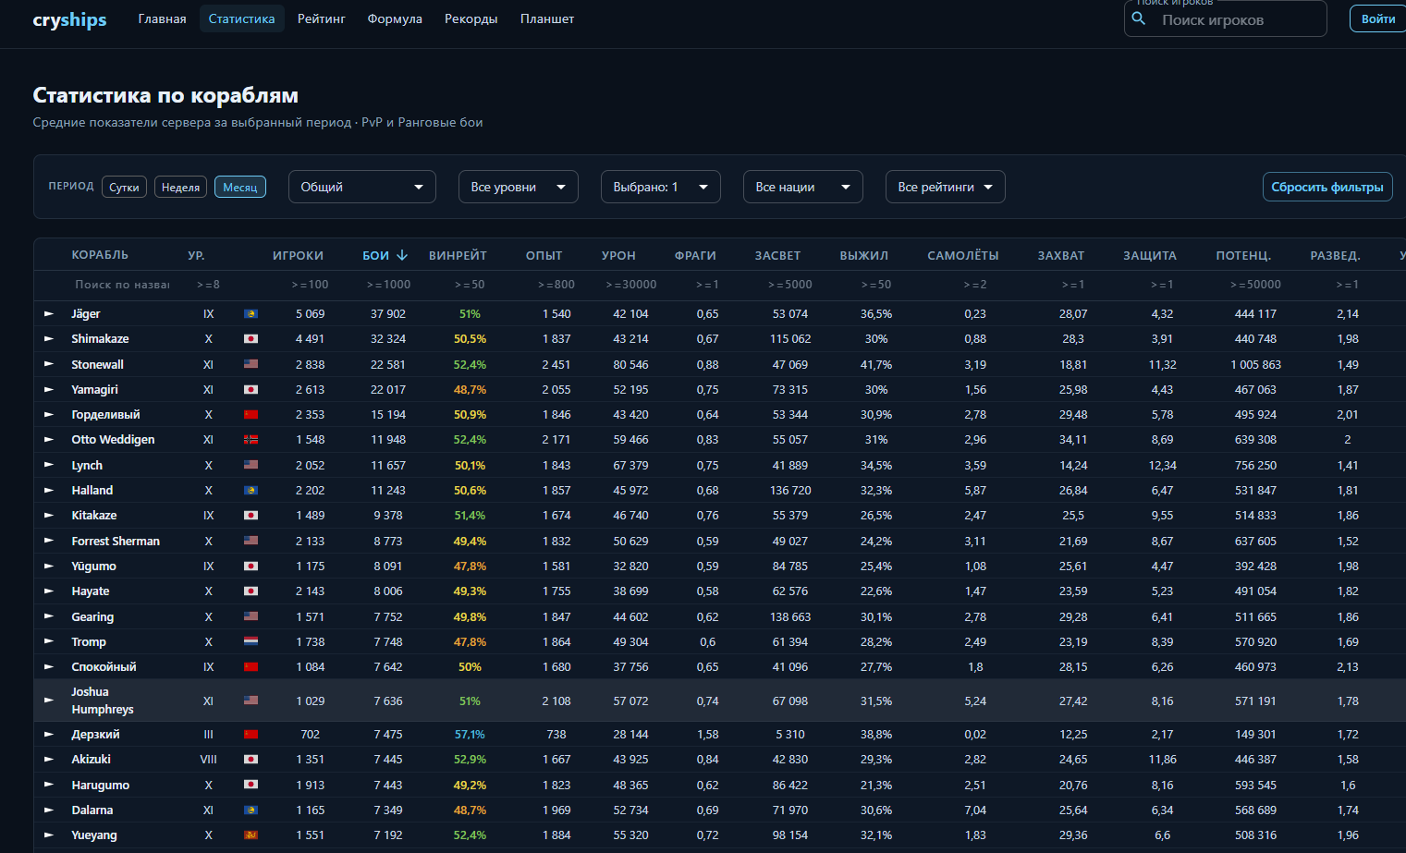Image resolution: width=1406 pixels, height=853 pixels.
Task: Open the Все нации dropdown
Action: tap(803, 187)
